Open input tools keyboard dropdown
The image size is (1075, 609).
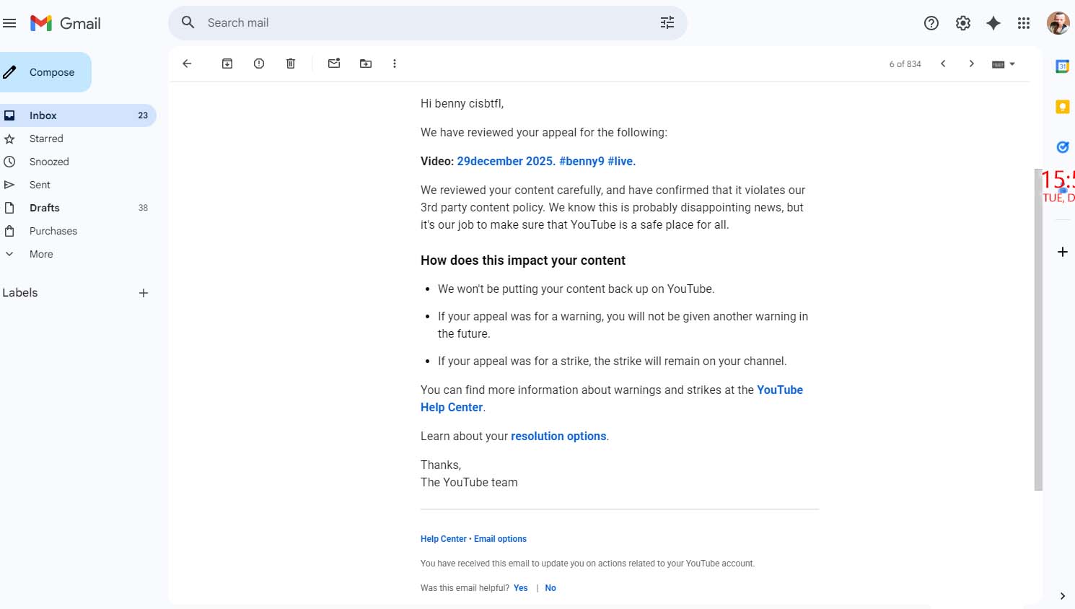coord(1004,64)
